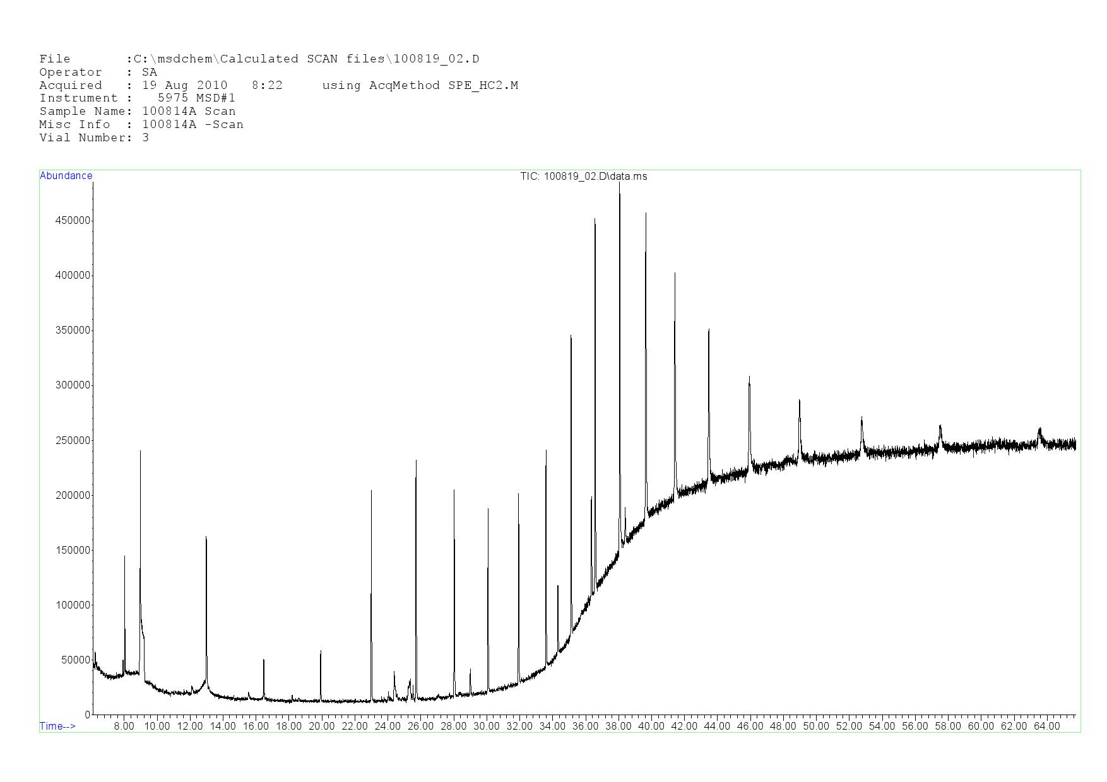Viewport: 1107px width, 782px height.
Task: Click the blue Abundance axis label
Action: (x=66, y=176)
